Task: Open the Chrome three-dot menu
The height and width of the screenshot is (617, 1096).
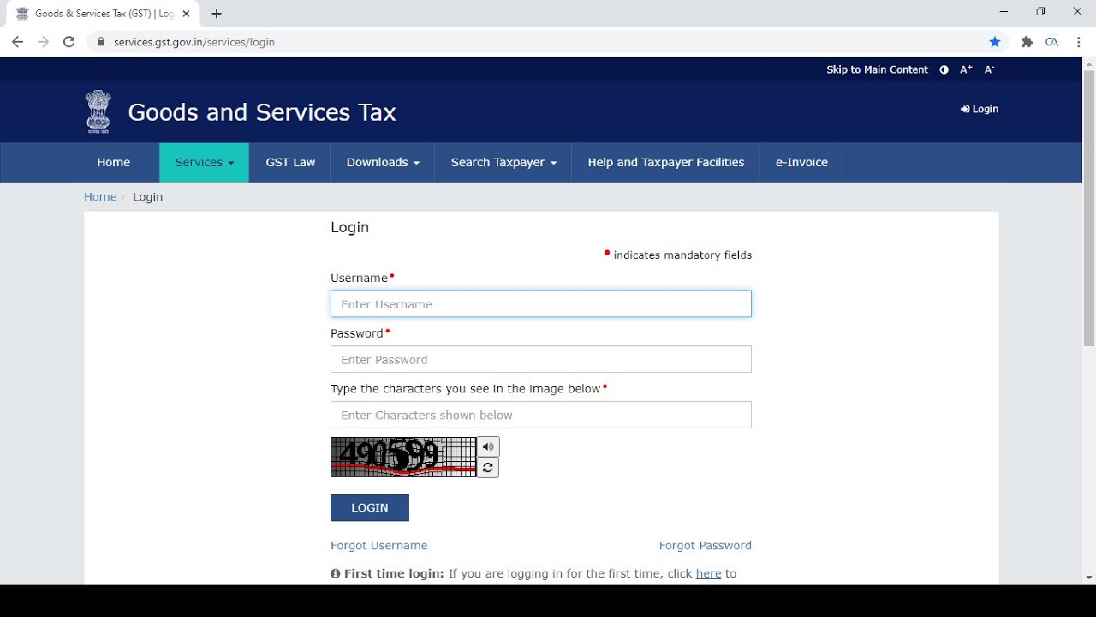Action: point(1079,42)
